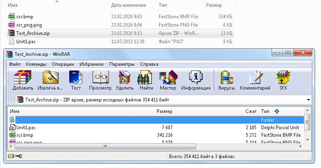Select Unit1.pas name in Explorer
Viewport: 321px width, 168px height.
26,41
